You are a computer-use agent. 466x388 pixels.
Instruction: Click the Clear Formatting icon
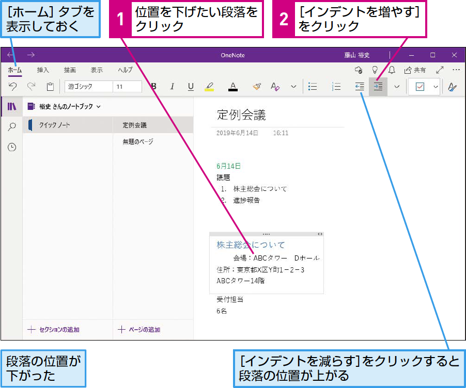tap(275, 86)
